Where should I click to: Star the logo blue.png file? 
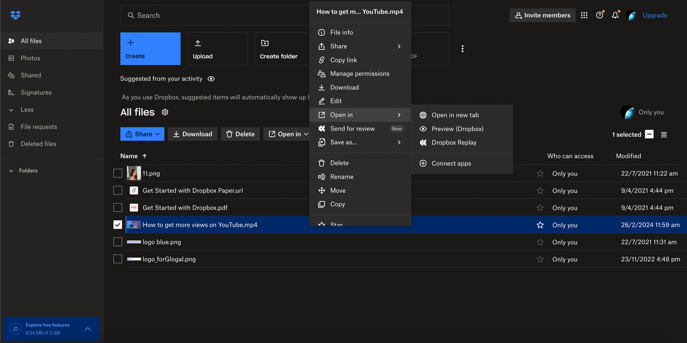540,242
